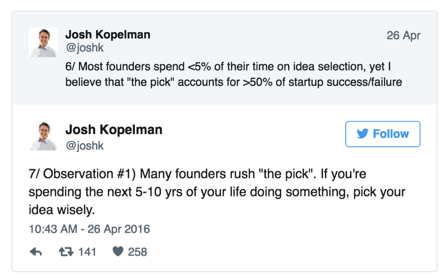The height and width of the screenshot is (278, 445).
Task: Click the "idea wisely." closing text
Action: pos(61,210)
